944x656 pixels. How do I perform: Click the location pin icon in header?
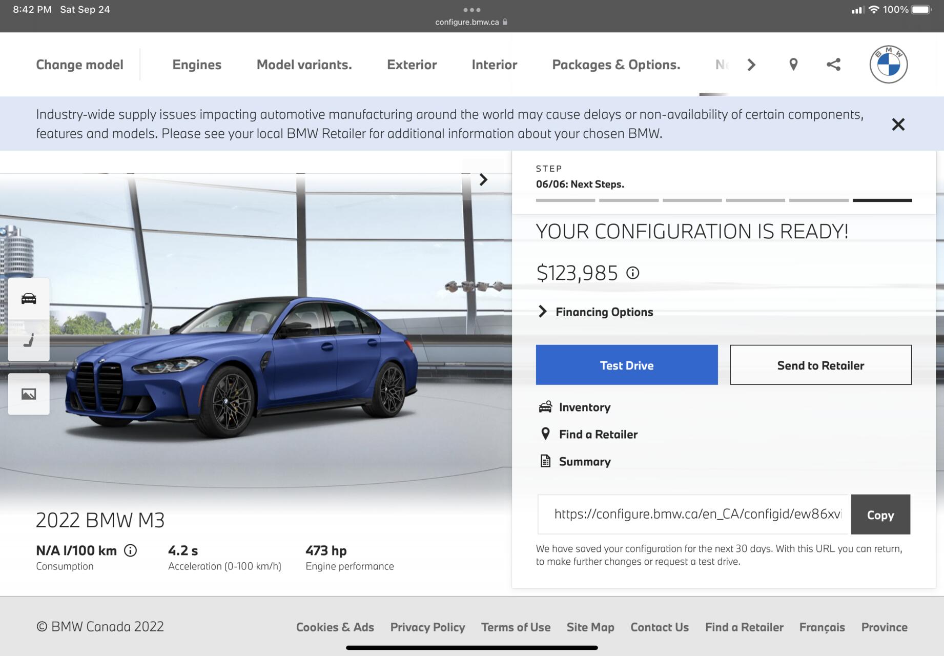point(793,65)
